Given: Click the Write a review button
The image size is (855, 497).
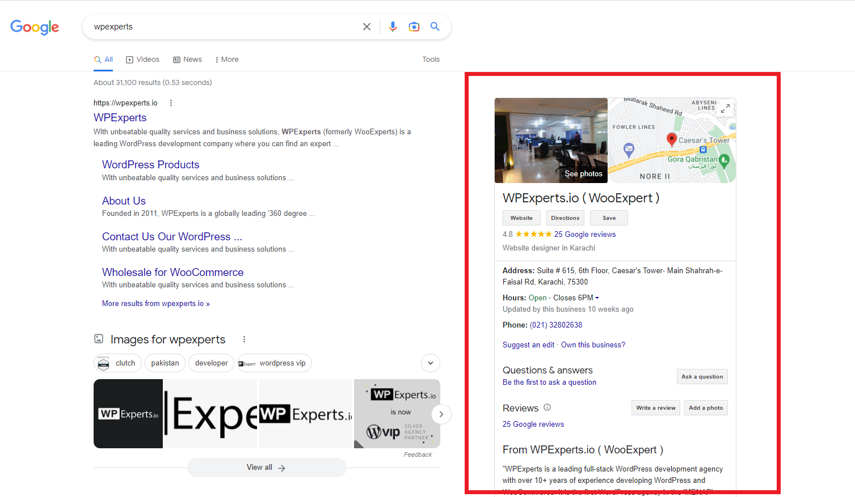Looking at the screenshot, I should (656, 408).
